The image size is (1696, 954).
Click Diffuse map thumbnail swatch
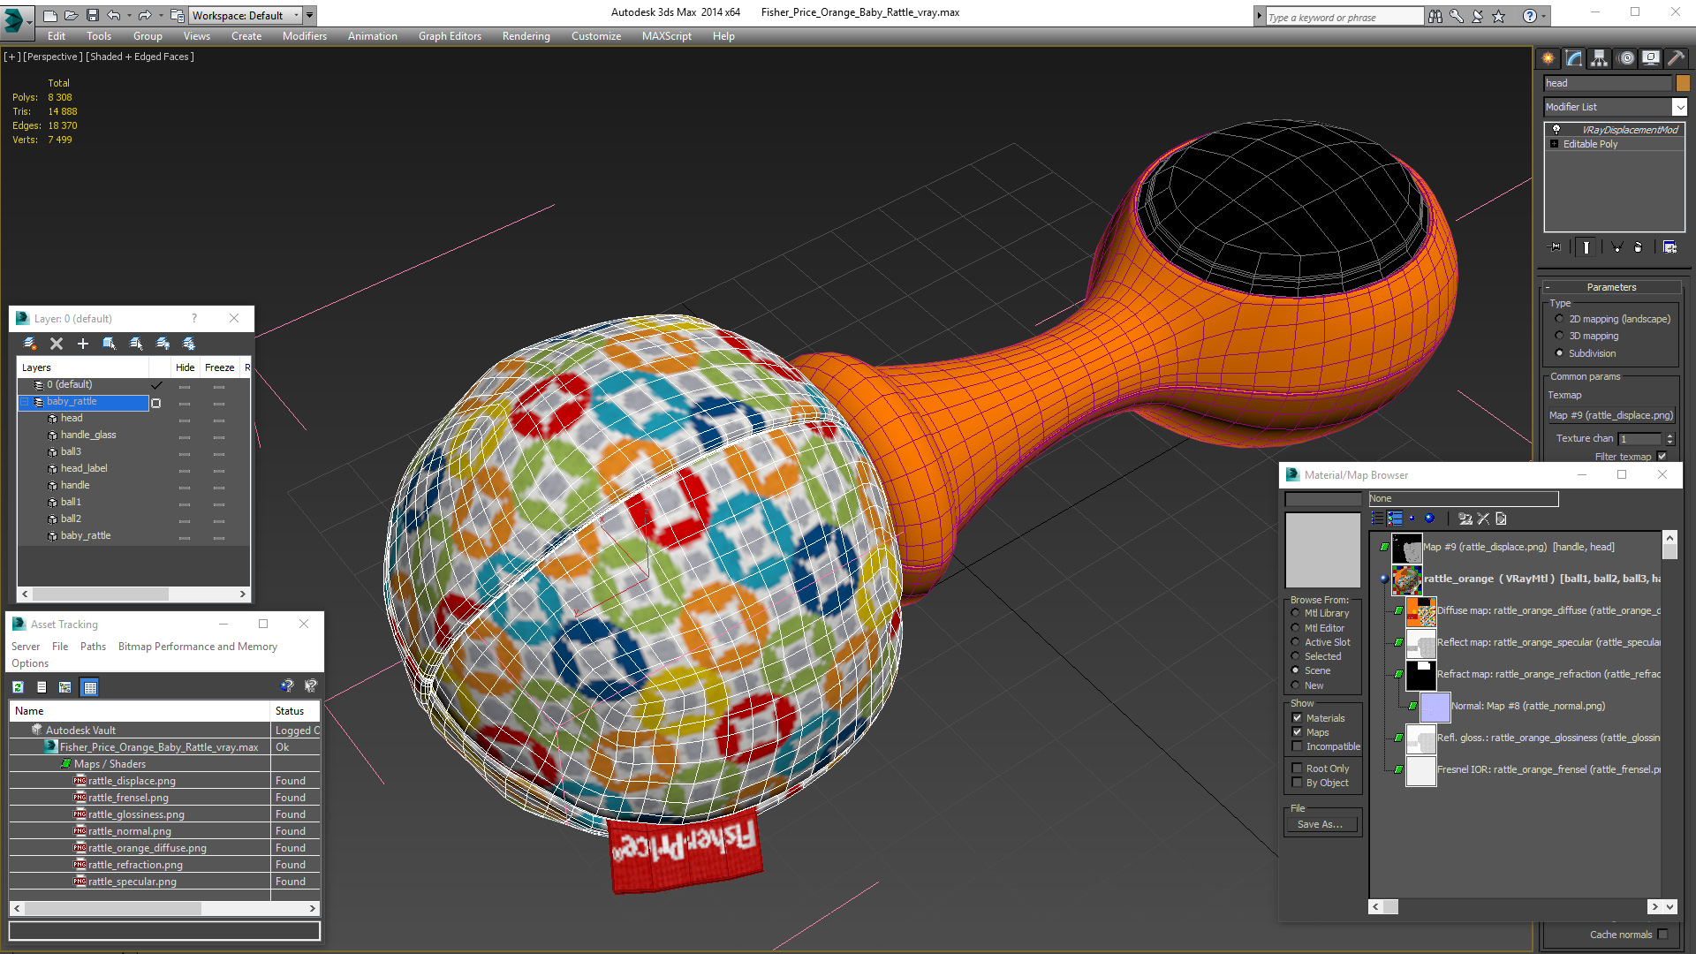[1421, 611]
